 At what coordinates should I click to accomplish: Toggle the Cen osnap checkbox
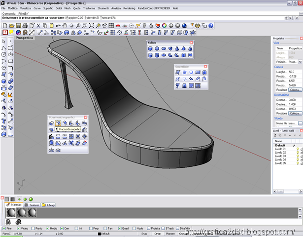point(62,229)
